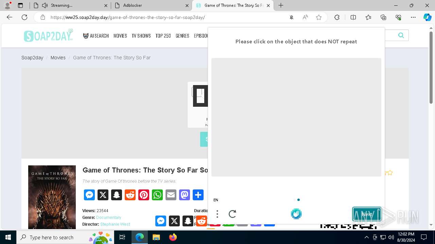Open the browser profile avatar

point(7,5)
